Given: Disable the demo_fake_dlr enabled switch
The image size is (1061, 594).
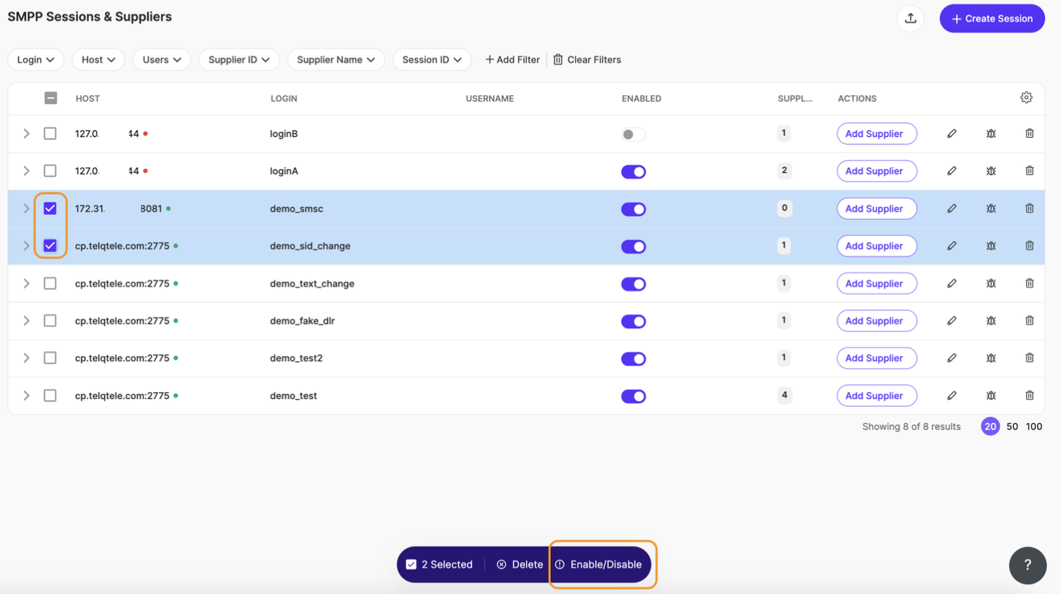Looking at the screenshot, I should (x=633, y=322).
